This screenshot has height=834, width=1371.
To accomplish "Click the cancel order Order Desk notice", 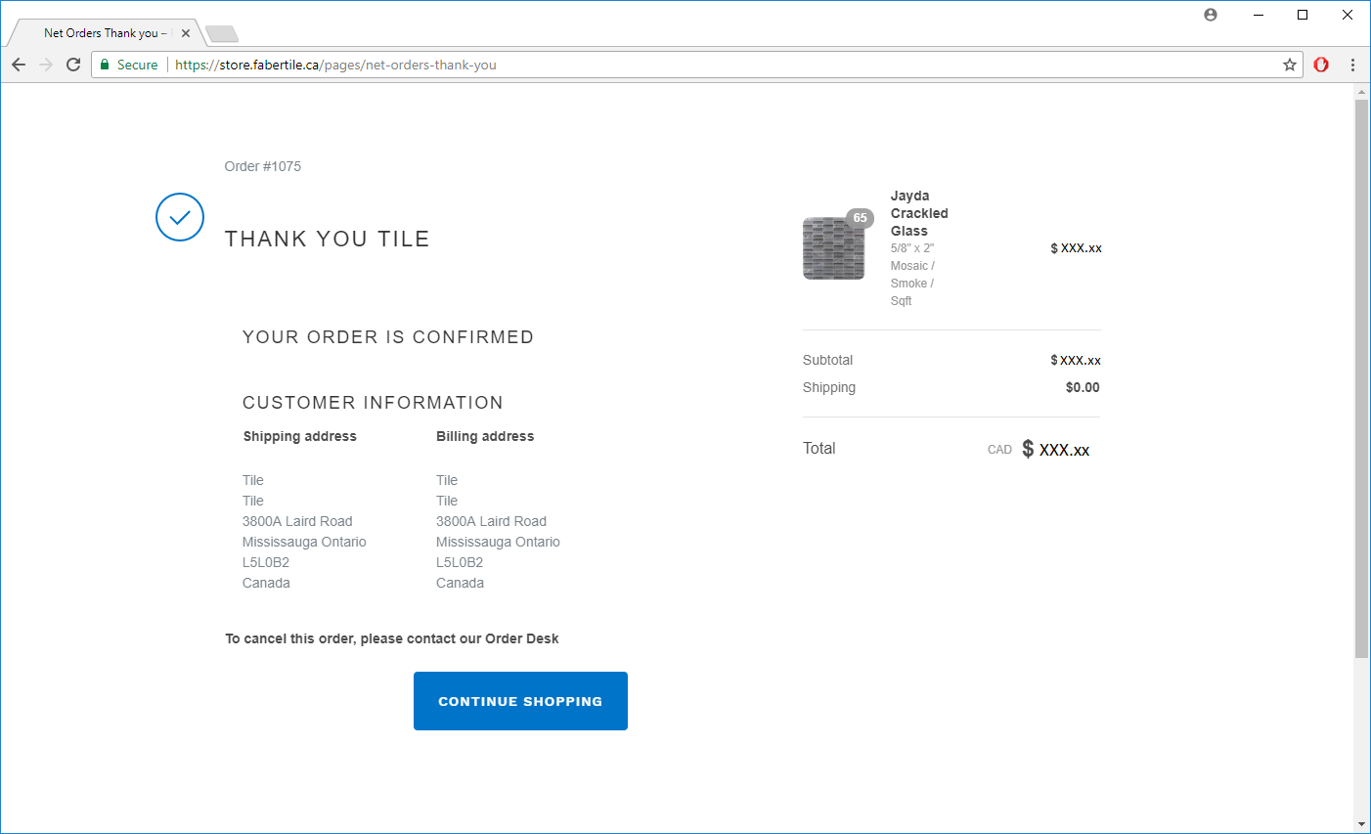I will coord(392,638).
